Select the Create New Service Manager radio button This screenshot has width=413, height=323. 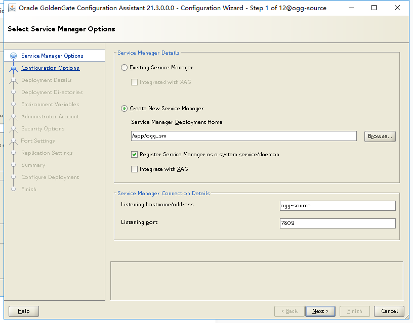coord(124,108)
